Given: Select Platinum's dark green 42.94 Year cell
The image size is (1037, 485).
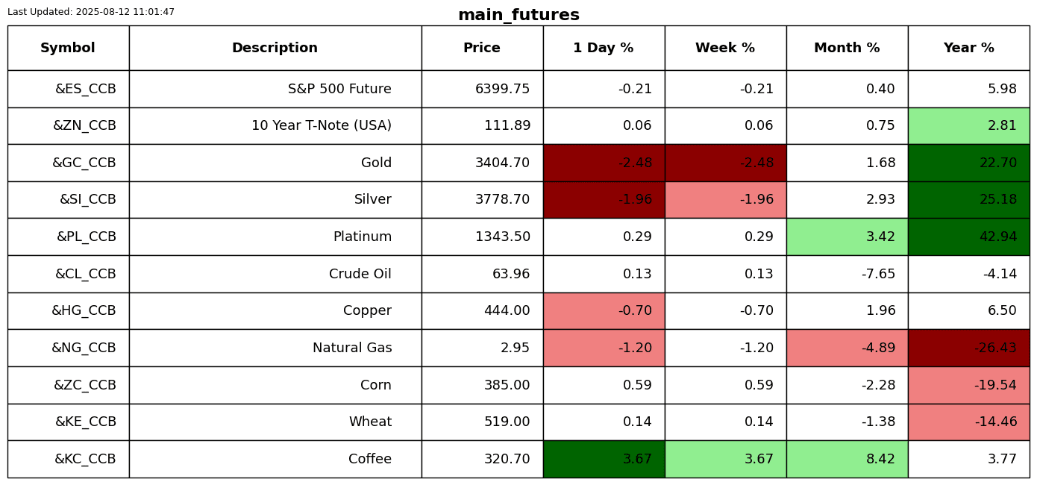Looking at the screenshot, I should [968, 237].
